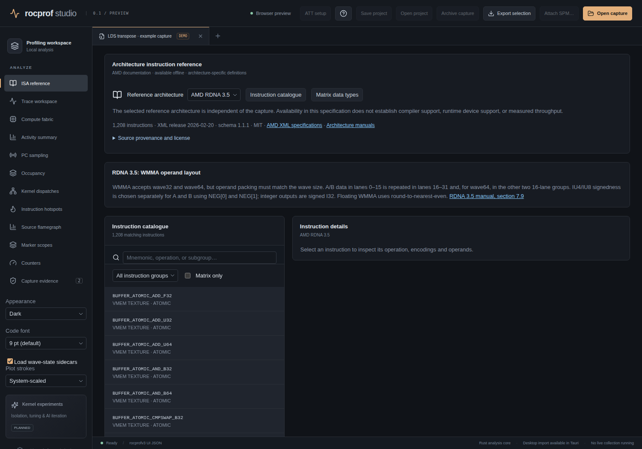Image resolution: width=642 pixels, height=449 pixels.
Task: Click the Trace workspace pulse icon
Action: pos(13,101)
